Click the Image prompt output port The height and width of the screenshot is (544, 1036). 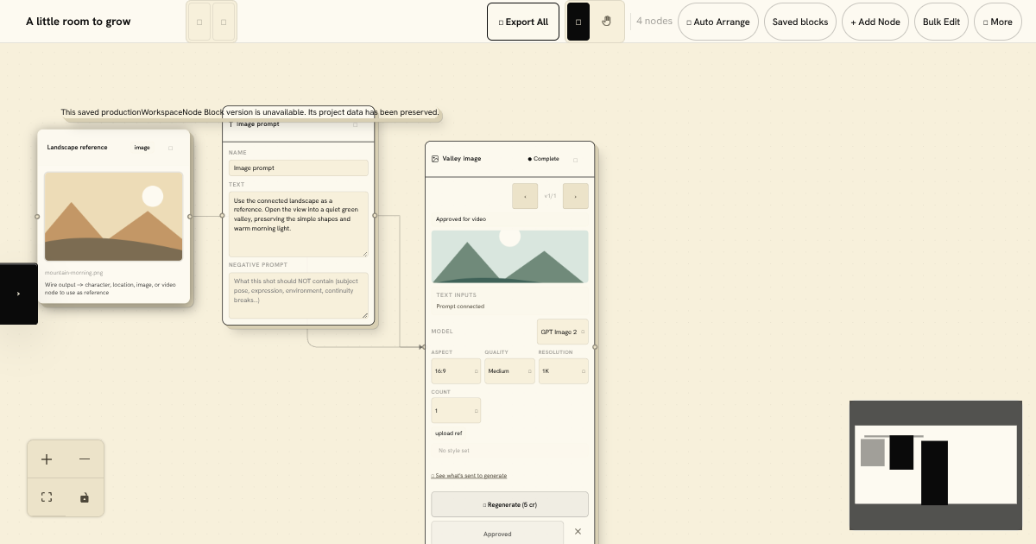tap(375, 216)
